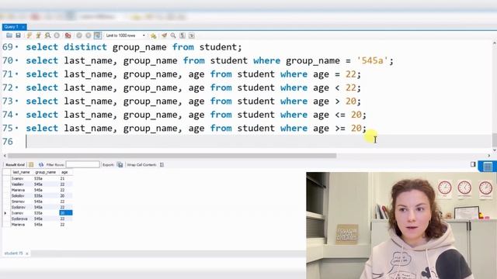Click the query on line 74 with age <= 20
Viewport: 497px width, 279px height.
pyautogui.click(x=196, y=115)
